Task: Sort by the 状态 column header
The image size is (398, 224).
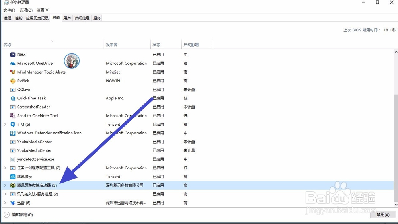Action: click(166, 45)
